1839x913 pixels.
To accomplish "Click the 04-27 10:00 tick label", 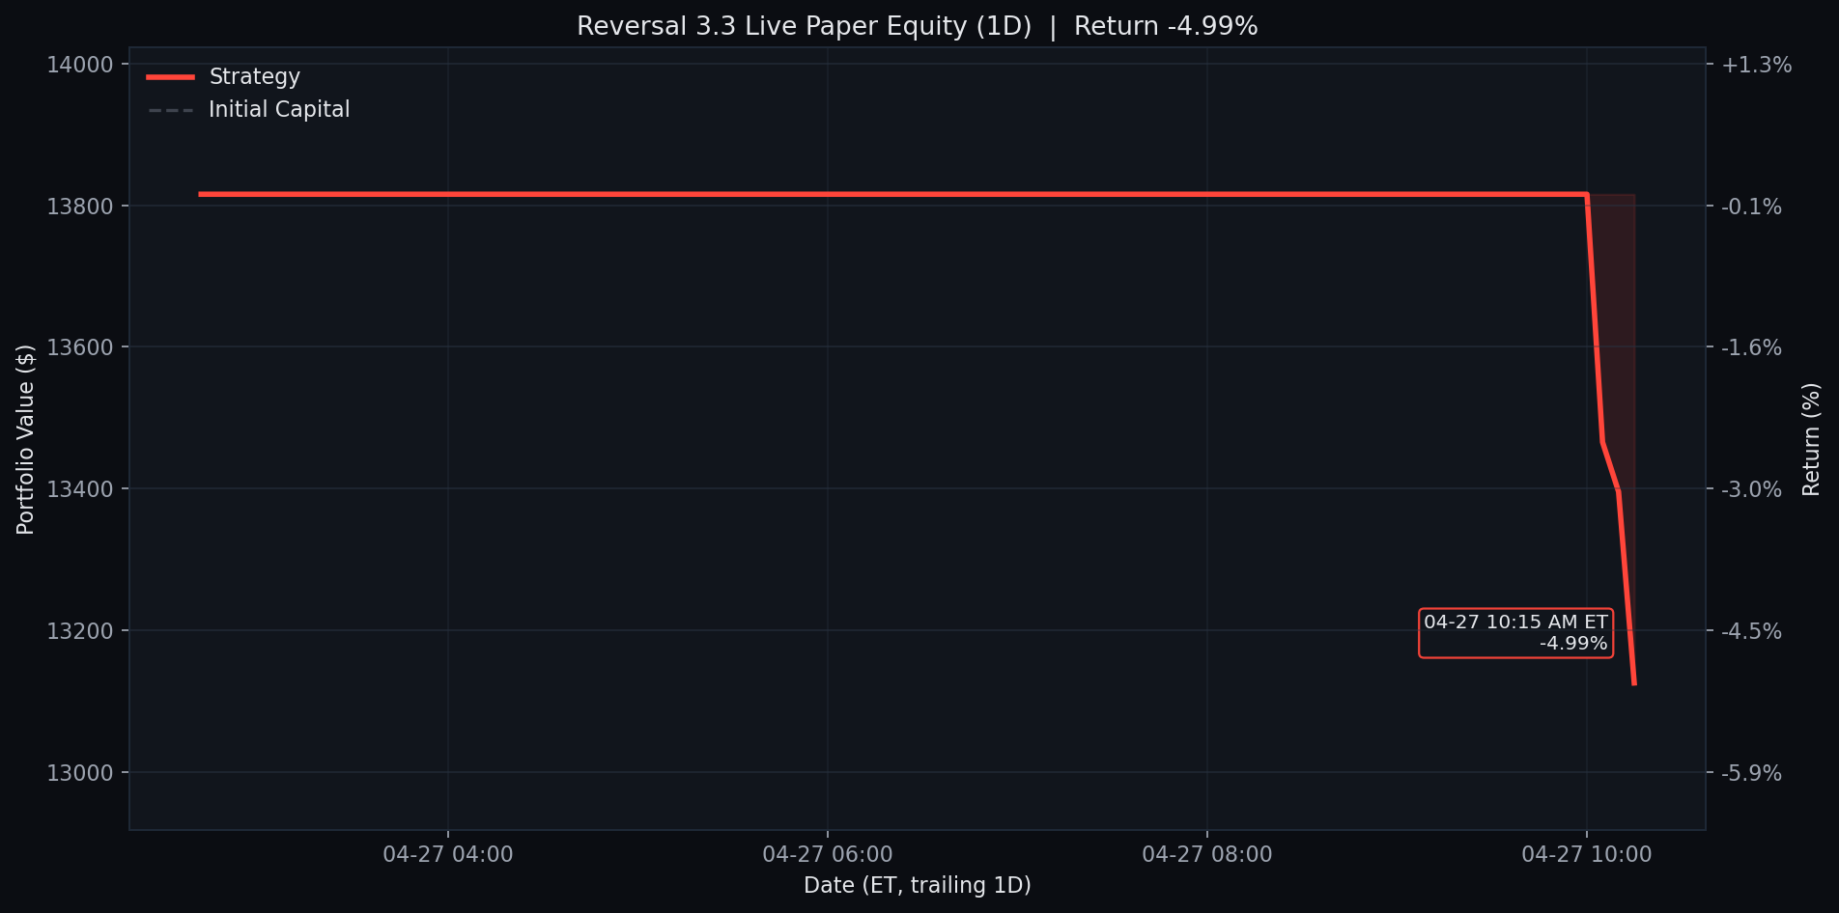I will pos(1587,854).
